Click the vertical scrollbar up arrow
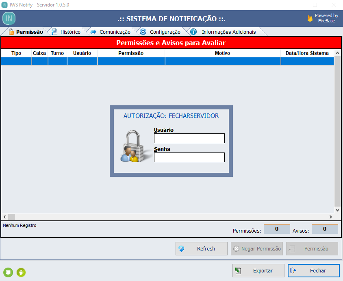 (337, 53)
